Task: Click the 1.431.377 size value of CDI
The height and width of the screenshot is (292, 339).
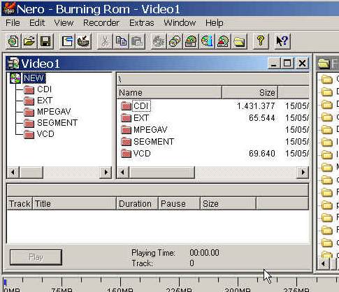Action: pos(256,106)
